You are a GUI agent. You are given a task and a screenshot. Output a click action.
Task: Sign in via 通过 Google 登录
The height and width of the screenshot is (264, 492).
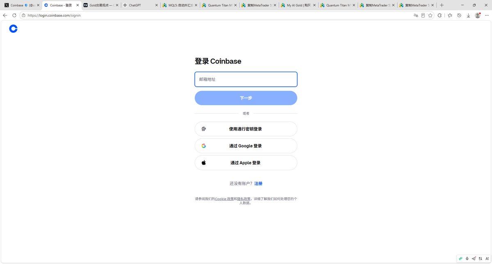tap(246, 146)
